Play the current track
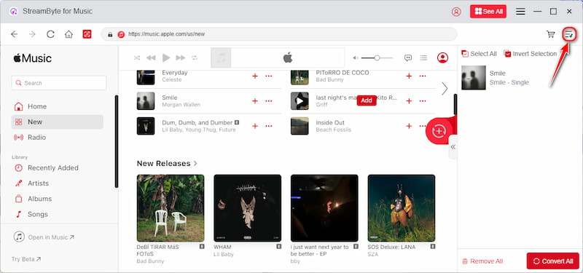583x273 pixels. [x=166, y=58]
